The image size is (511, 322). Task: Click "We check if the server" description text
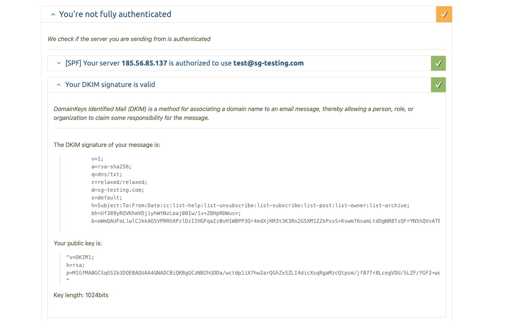(129, 39)
